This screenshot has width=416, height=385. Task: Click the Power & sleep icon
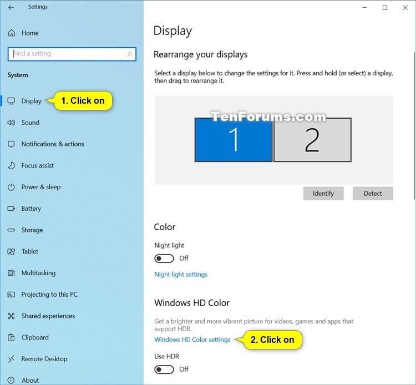point(11,187)
